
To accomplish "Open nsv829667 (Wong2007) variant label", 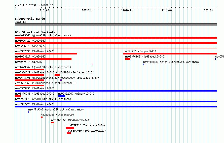I will click(x=30, y=46).
